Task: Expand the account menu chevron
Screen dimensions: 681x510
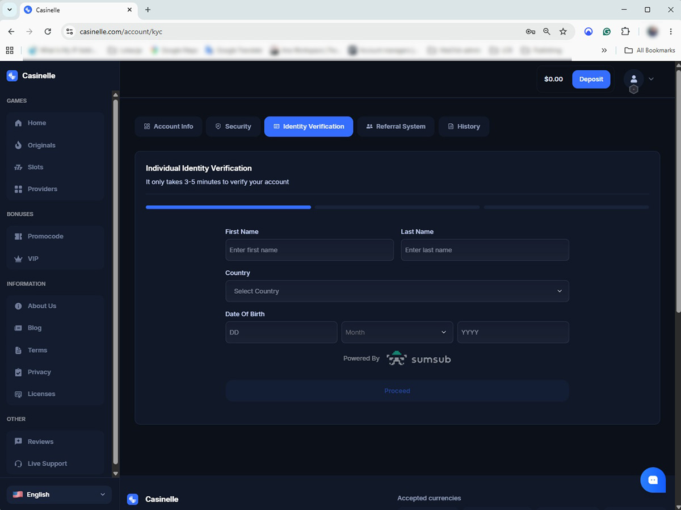Action: tap(651, 79)
